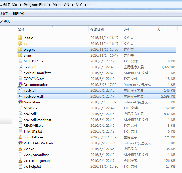Select the file name COPYING.txt
Viewport: 182px width, 173px height.
tap(34, 79)
